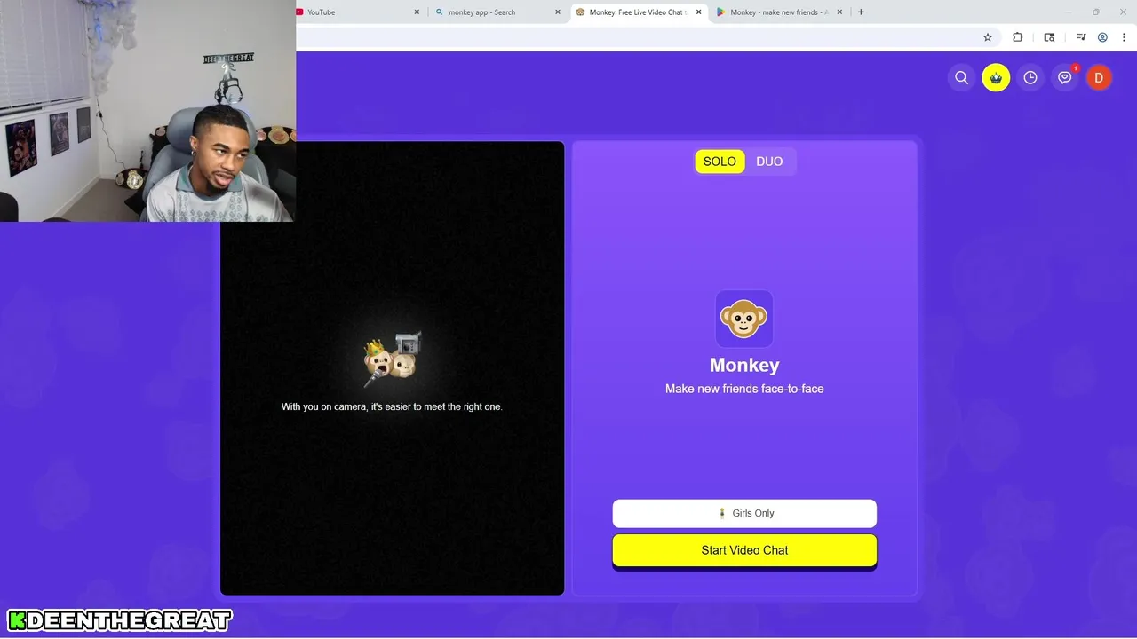Image resolution: width=1137 pixels, height=639 pixels.
Task: Click the browser address bar
Action: pyautogui.click(x=635, y=37)
